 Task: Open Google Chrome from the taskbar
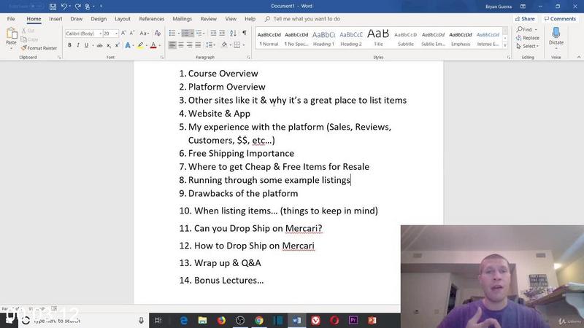(259, 320)
